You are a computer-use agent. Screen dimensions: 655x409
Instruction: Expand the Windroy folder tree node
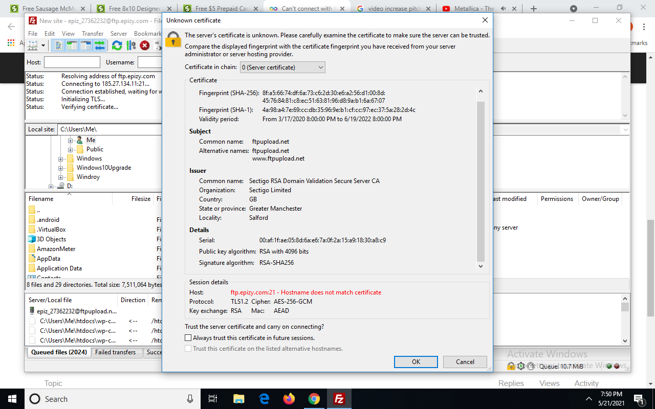pos(60,177)
